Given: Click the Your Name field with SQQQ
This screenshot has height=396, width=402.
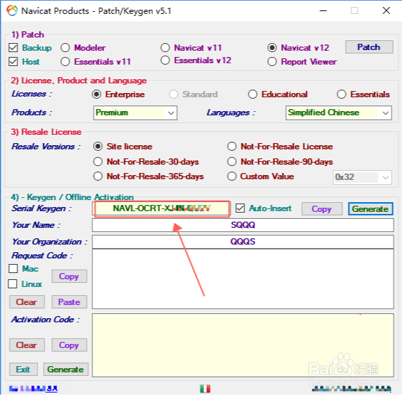Looking at the screenshot, I should (x=243, y=225).
